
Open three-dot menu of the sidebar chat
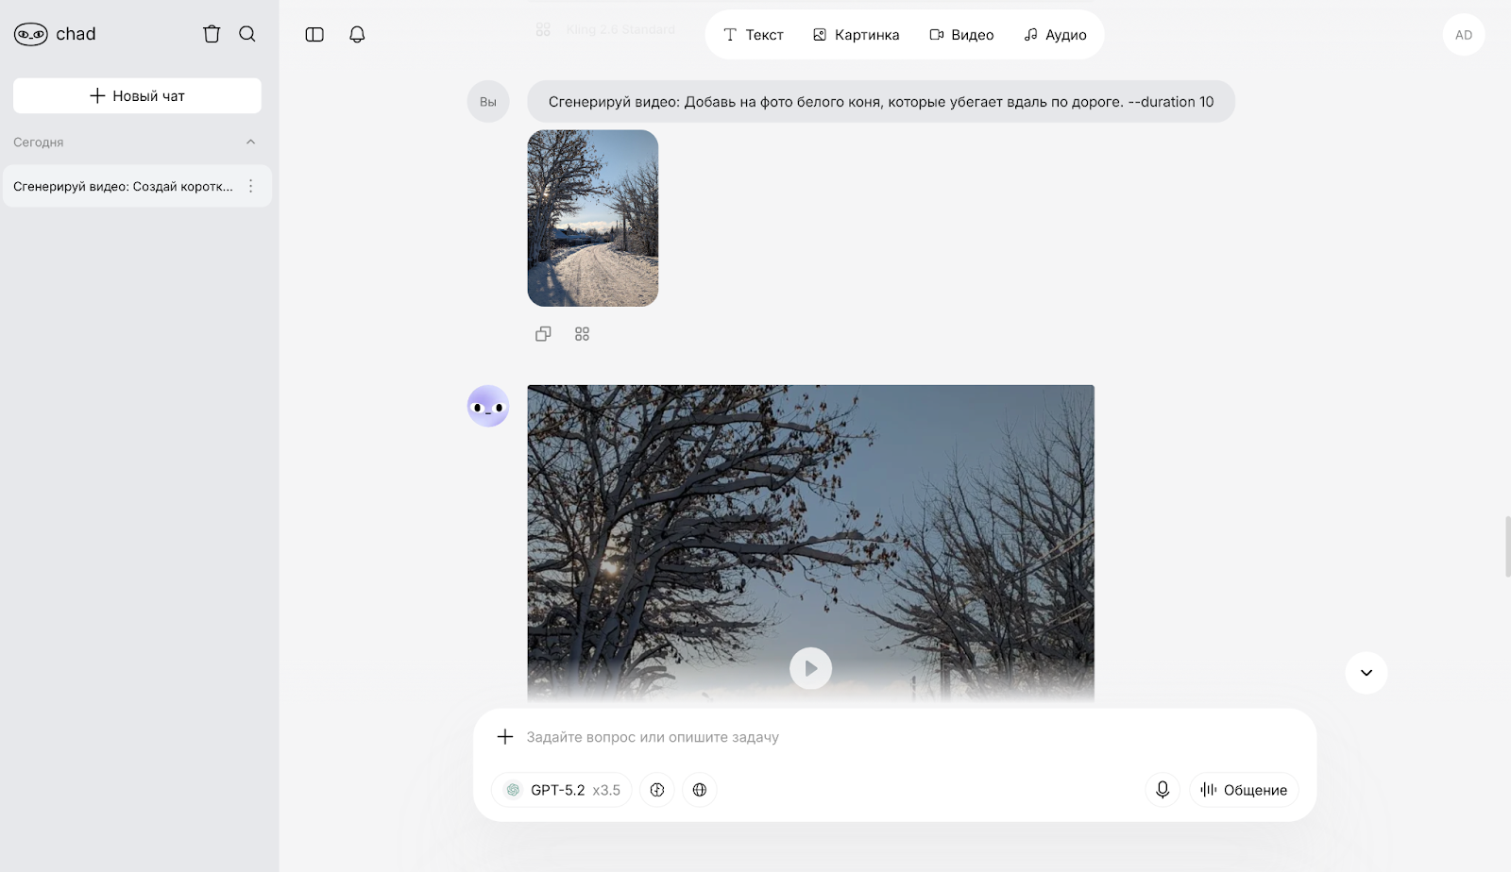tap(250, 187)
